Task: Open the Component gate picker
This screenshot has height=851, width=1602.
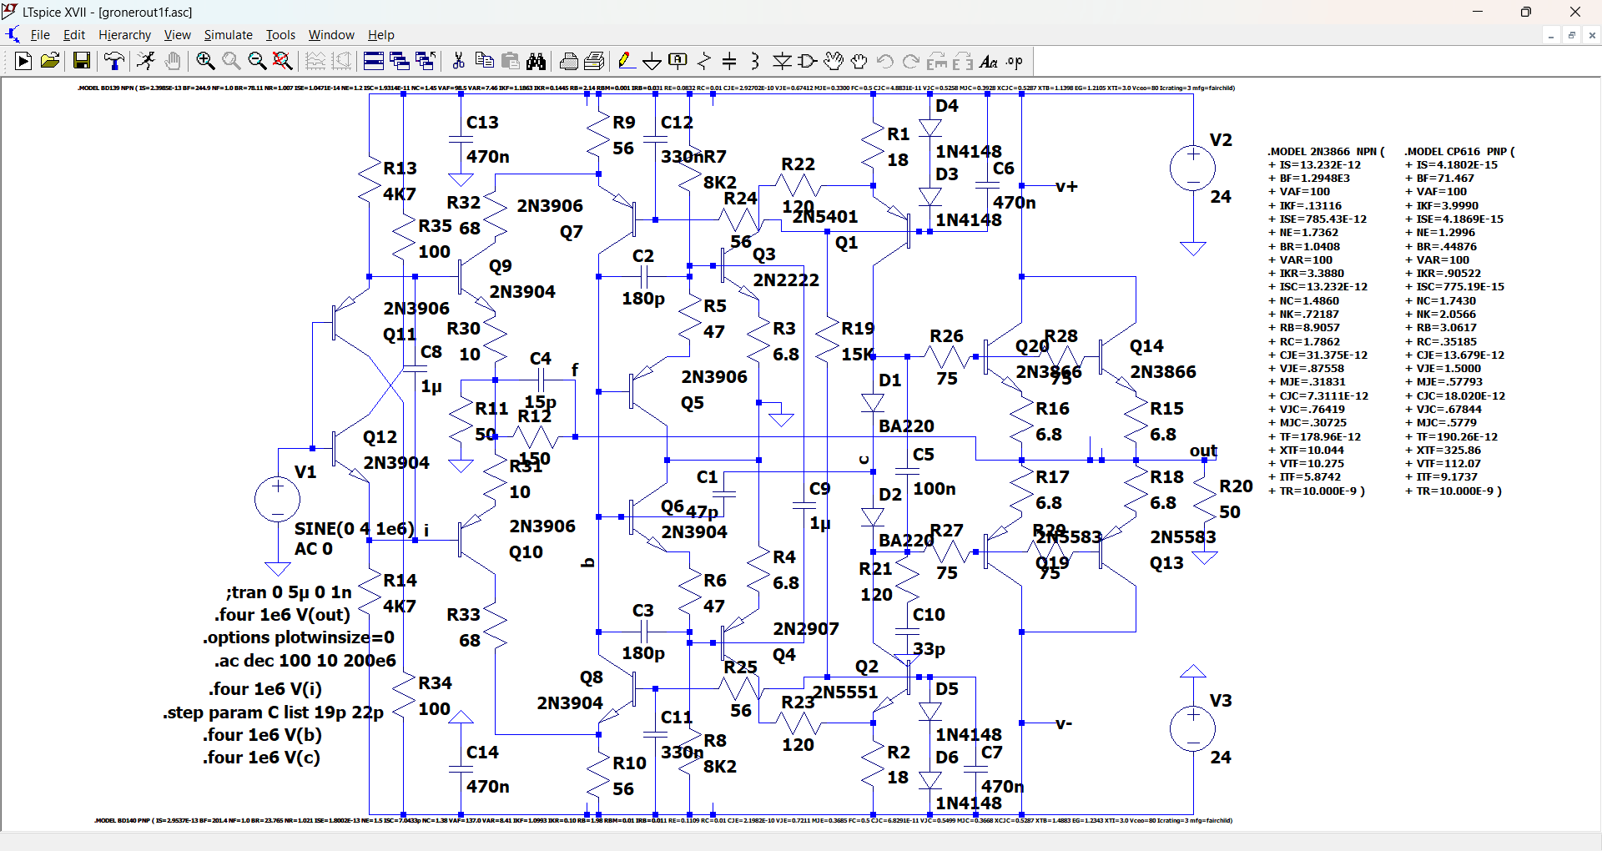Action: click(808, 61)
